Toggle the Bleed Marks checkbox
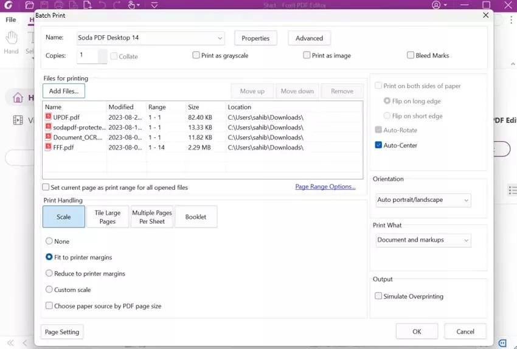Image resolution: width=517 pixels, height=349 pixels. (x=410, y=55)
